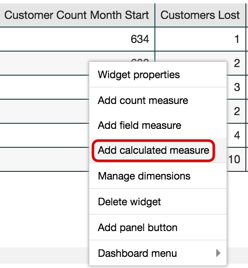The image size is (248, 268).
Task: Click the Dashboard menu submenu arrow
Action: tap(218, 253)
